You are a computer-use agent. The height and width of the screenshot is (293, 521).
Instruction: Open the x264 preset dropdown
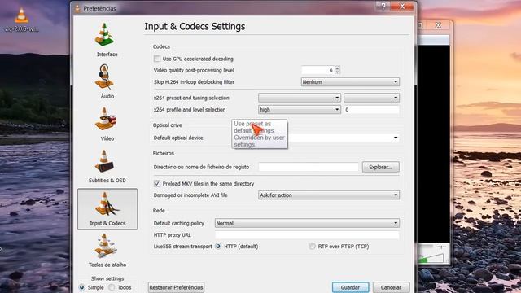(300, 98)
